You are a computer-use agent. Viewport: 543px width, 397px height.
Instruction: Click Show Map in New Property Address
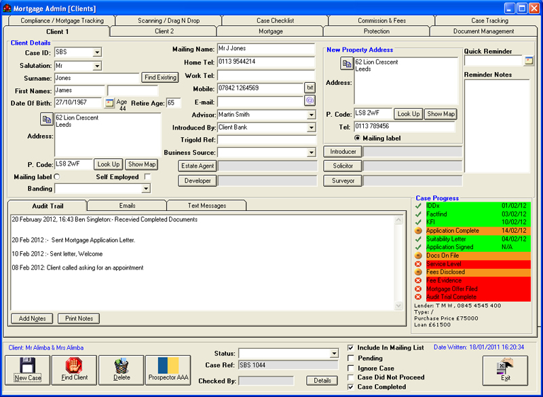point(441,114)
